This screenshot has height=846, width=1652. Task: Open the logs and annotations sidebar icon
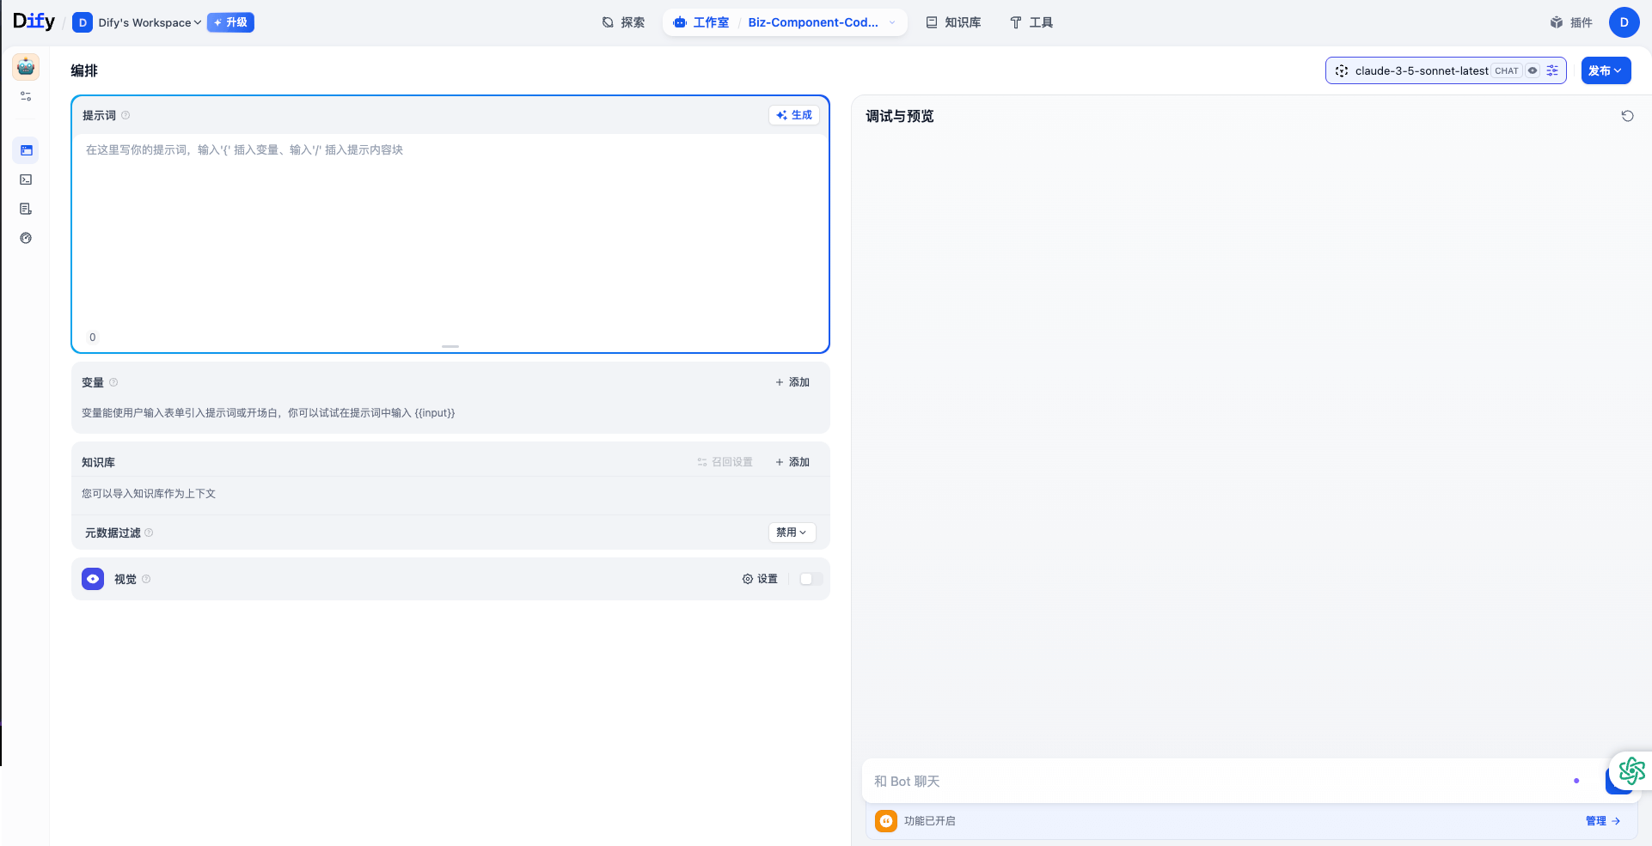[26, 209]
